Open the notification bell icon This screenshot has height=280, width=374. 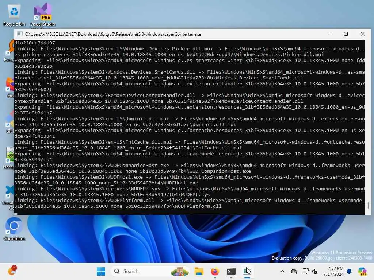click(350, 271)
